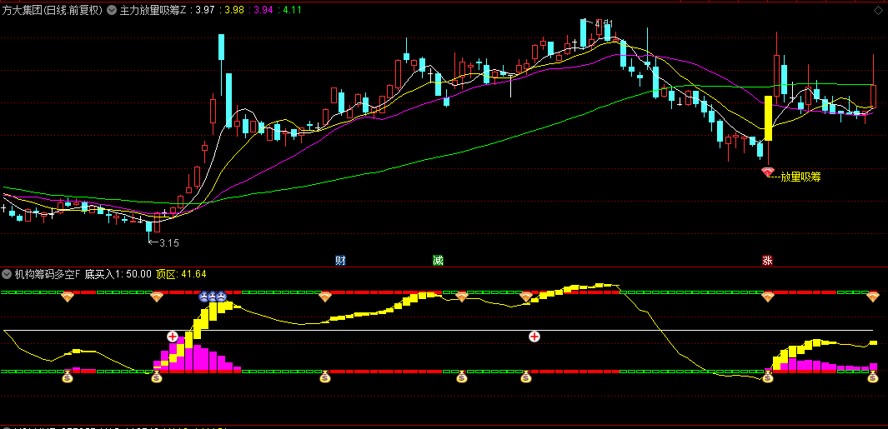Click the right red plus signal icon
Image resolution: width=888 pixels, height=429 pixels.
[x=534, y=337]
